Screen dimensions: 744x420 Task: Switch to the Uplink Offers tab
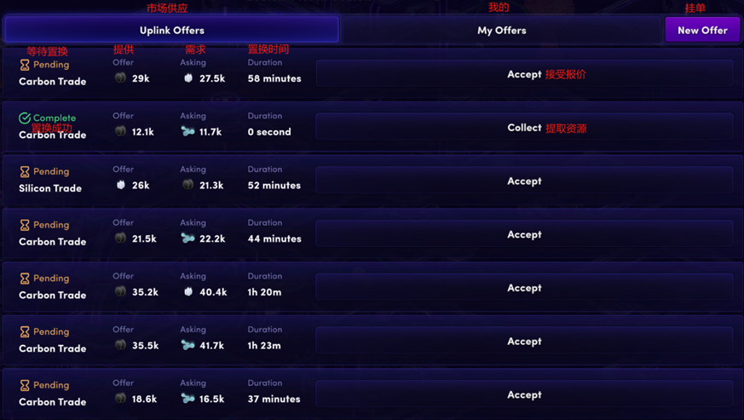tap(171, 30)
